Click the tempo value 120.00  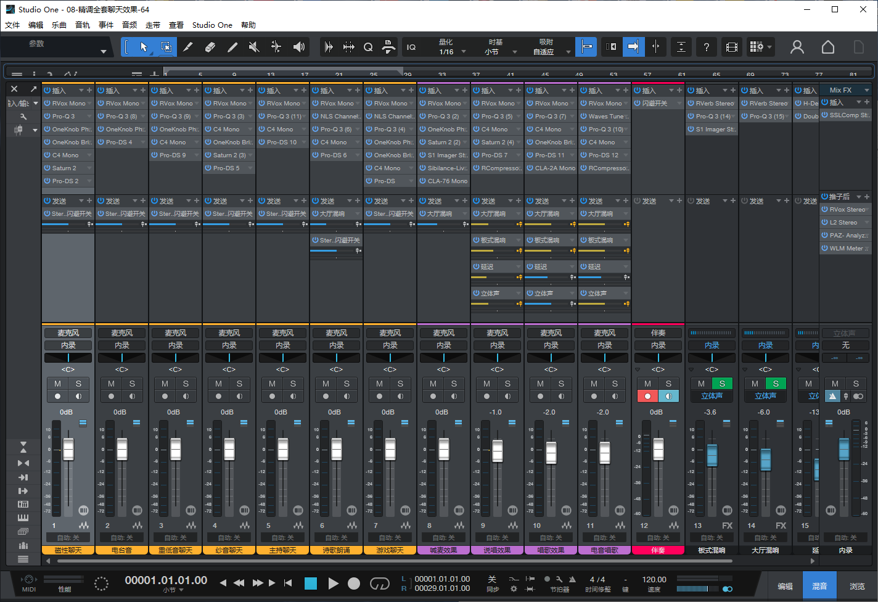654,580
